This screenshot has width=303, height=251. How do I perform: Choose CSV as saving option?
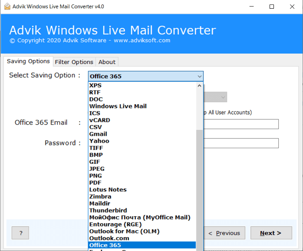[142, 127]
